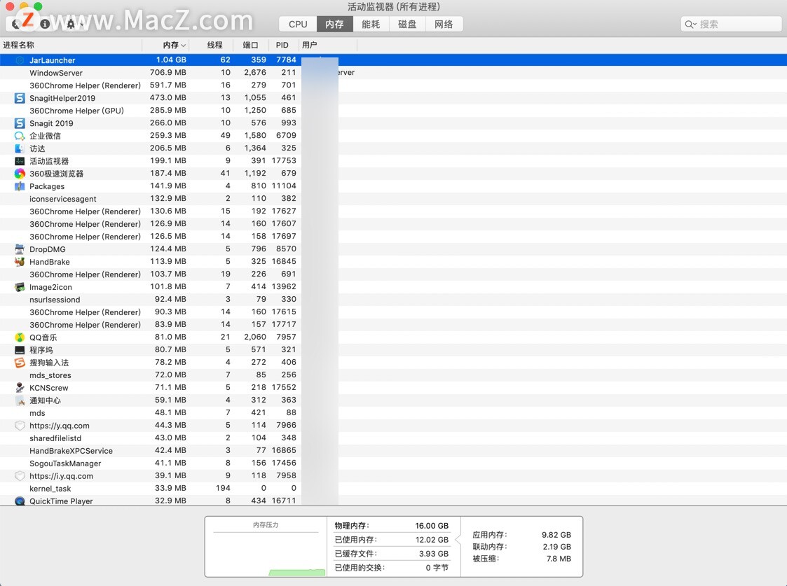Click the shield icon beside https://y.qq.com
This screenshot has height=586, width=787.
[x=20, y=426]
